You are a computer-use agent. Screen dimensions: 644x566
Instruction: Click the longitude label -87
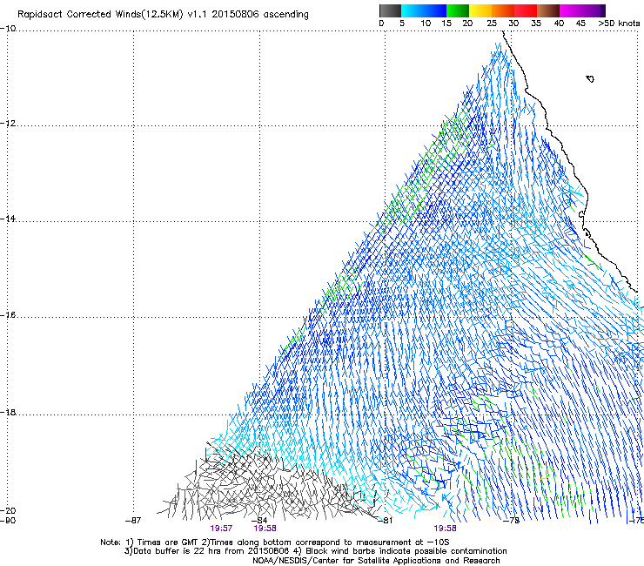point(133,521)
